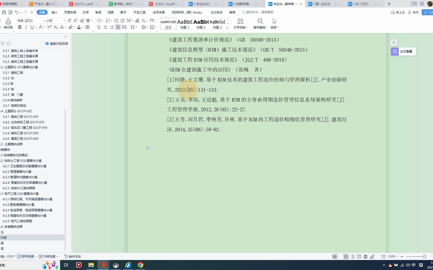Increase paragraph indent
This screenshot has width=433, height=270.
point(123,20)
